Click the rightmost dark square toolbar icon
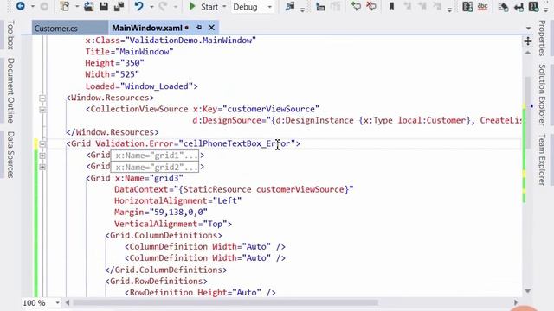Viewport: 554px width, 311px height. coord(533,6)
